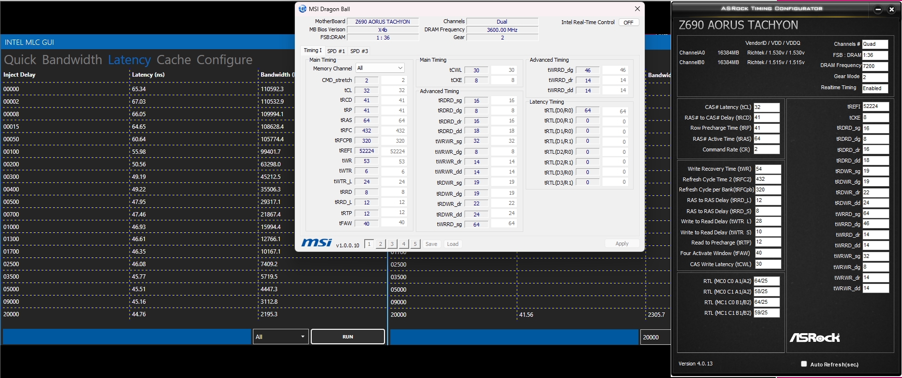Click the blue CMD_stretch value in MSI Dragon Ball
The image size is (902, 378).
pos(367,81)
